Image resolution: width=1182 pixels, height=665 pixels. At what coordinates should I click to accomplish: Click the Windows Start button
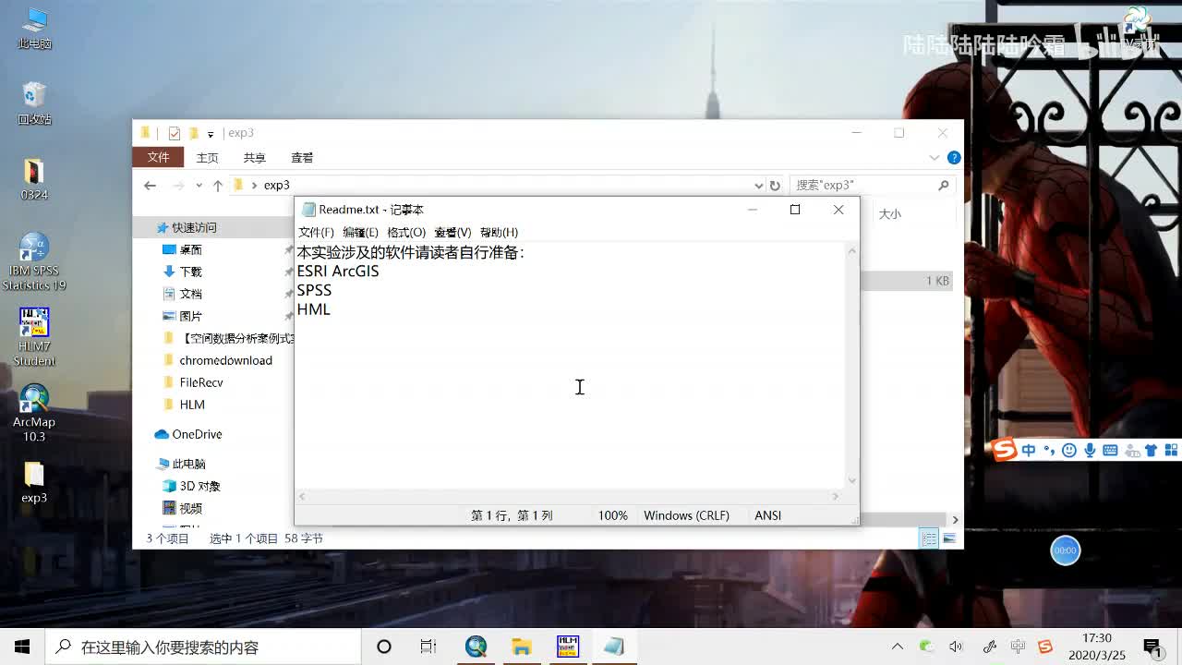click(22, 647)
